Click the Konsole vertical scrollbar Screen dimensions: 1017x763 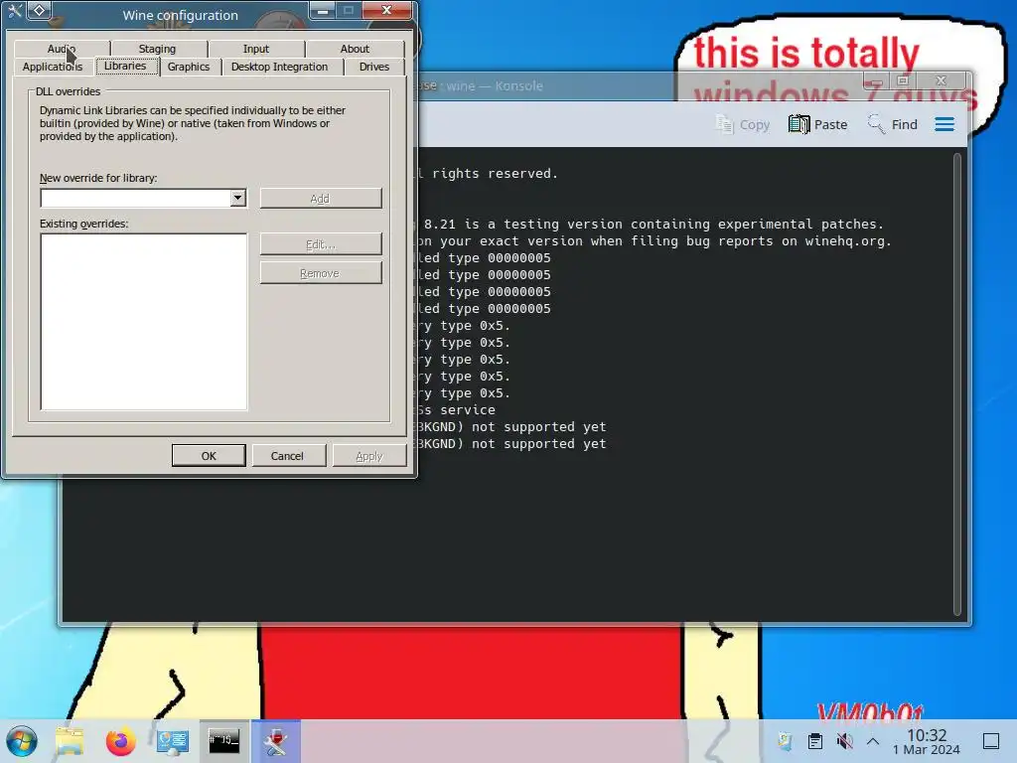(x=957, y=384)
